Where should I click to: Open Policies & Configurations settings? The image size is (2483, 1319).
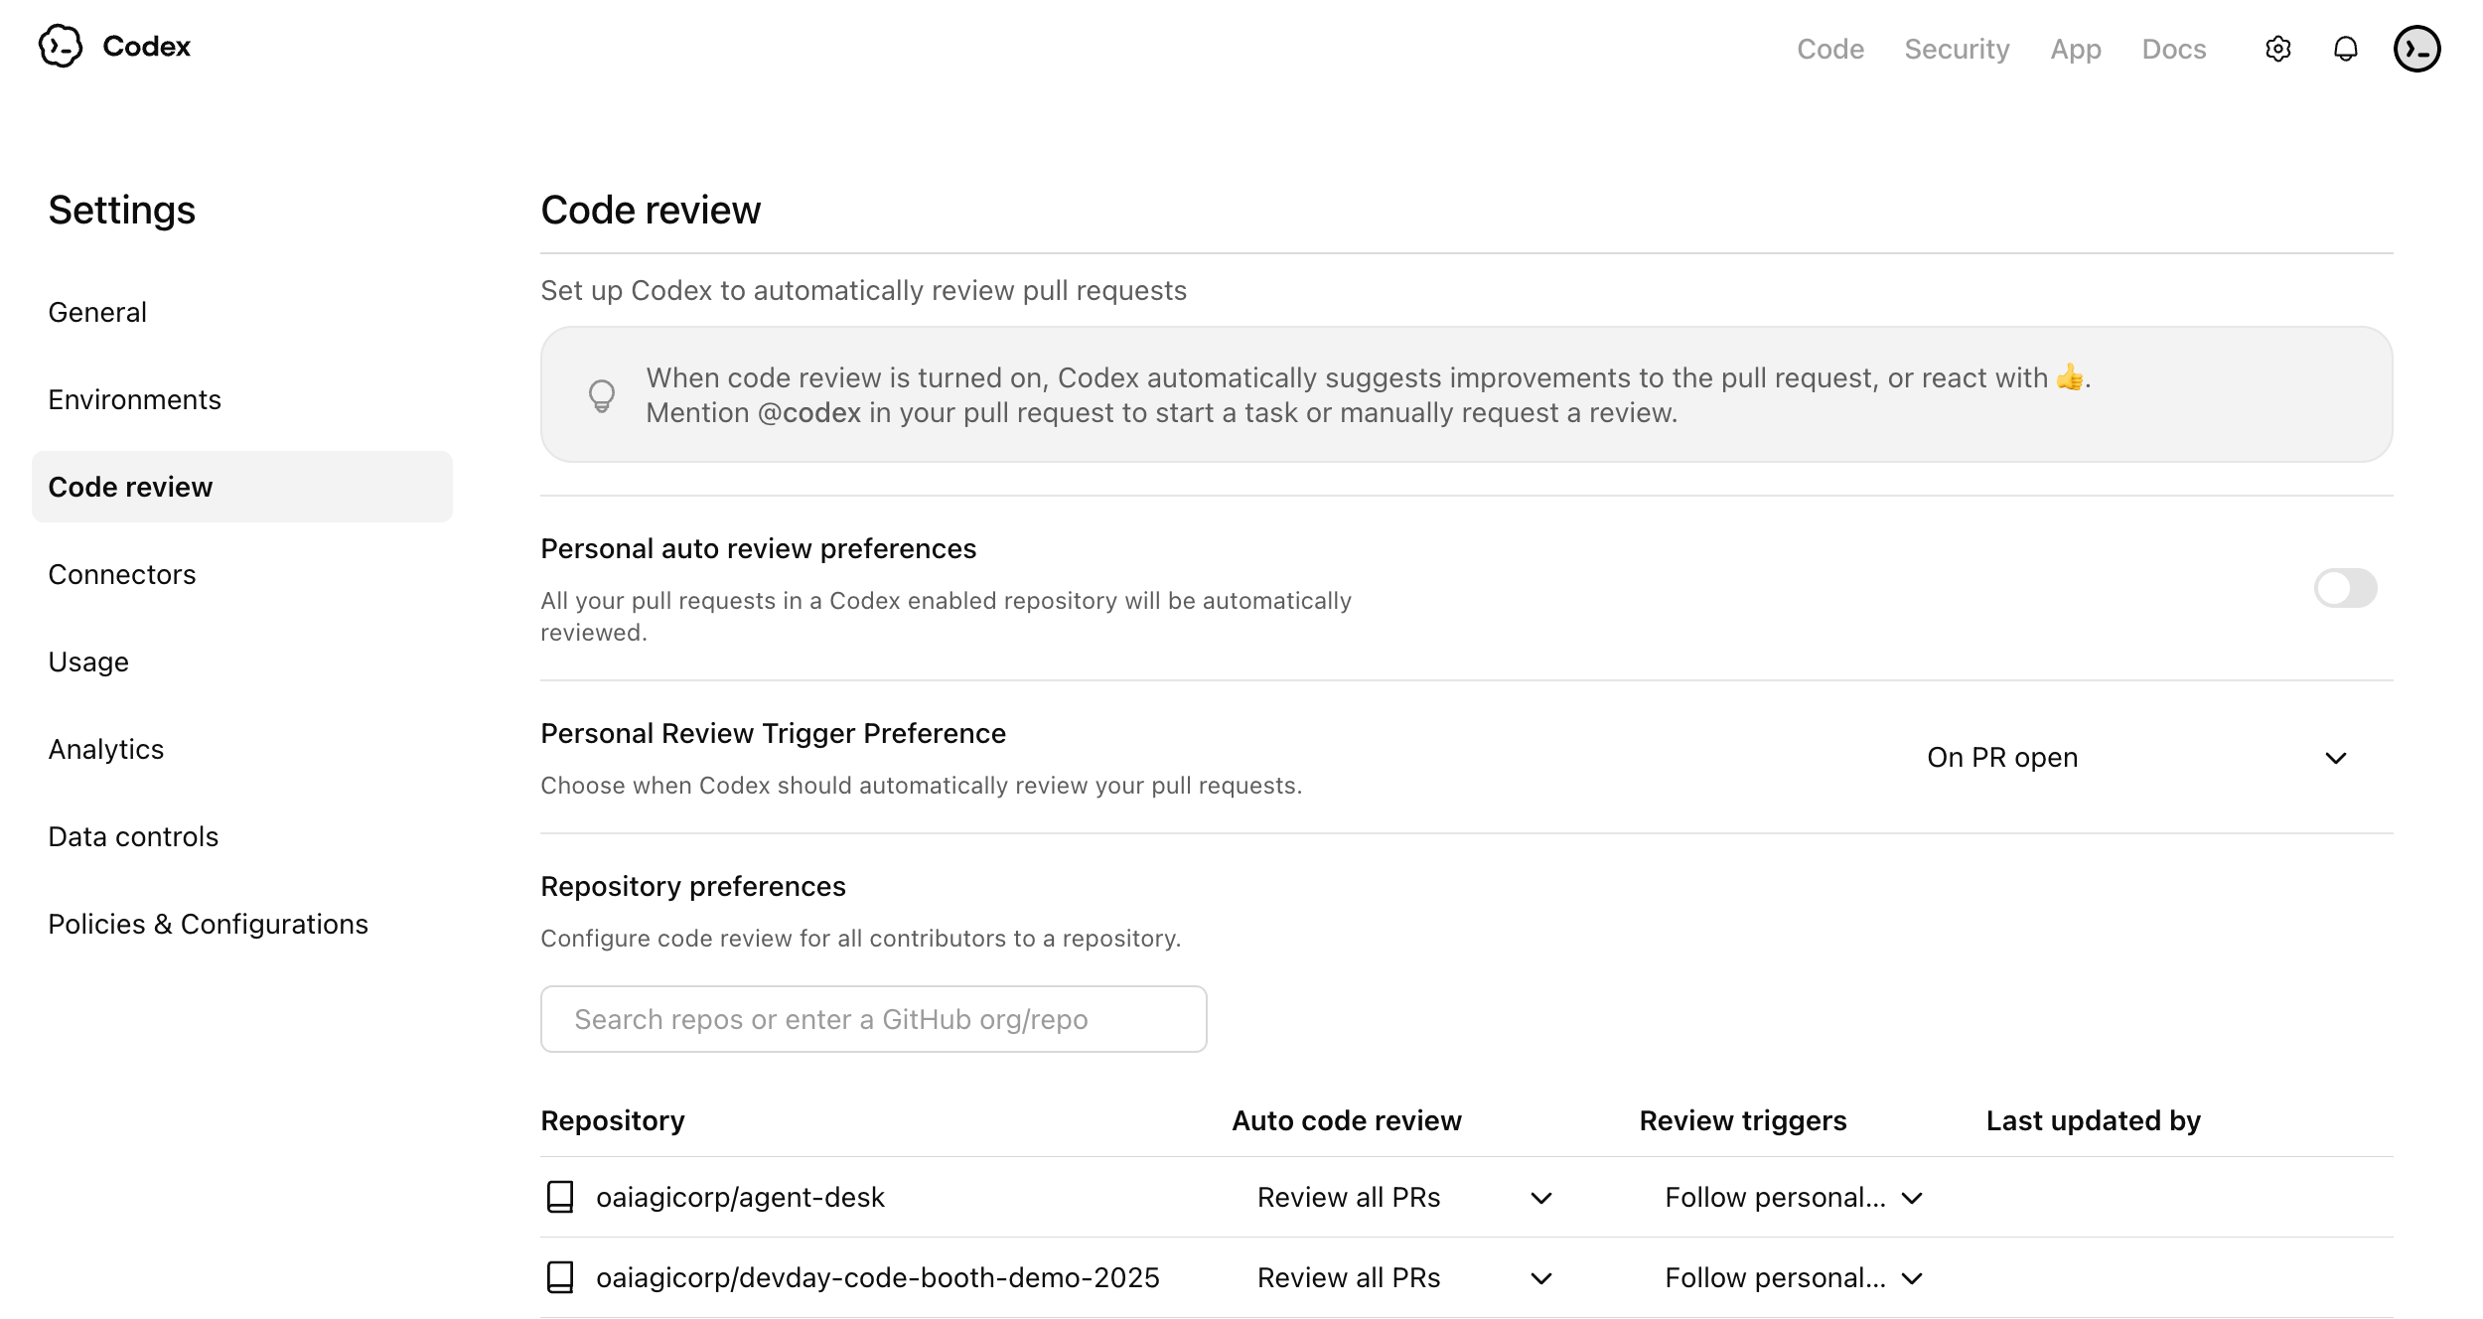click(x=208, y=924)
